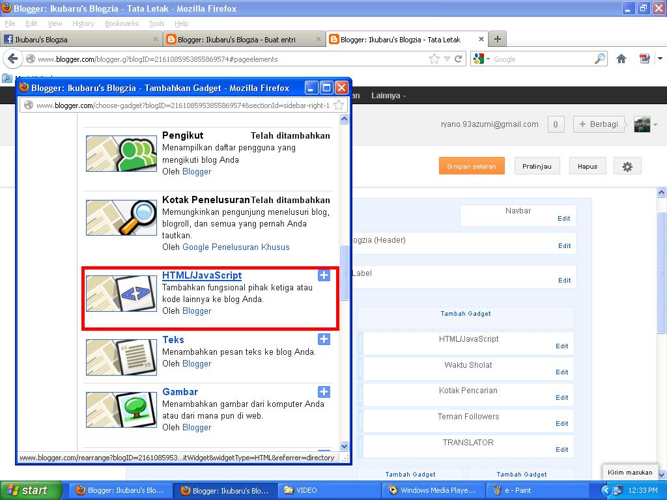Click the blue plus to add HTML/JavaScript gadget

coord(324,275)
